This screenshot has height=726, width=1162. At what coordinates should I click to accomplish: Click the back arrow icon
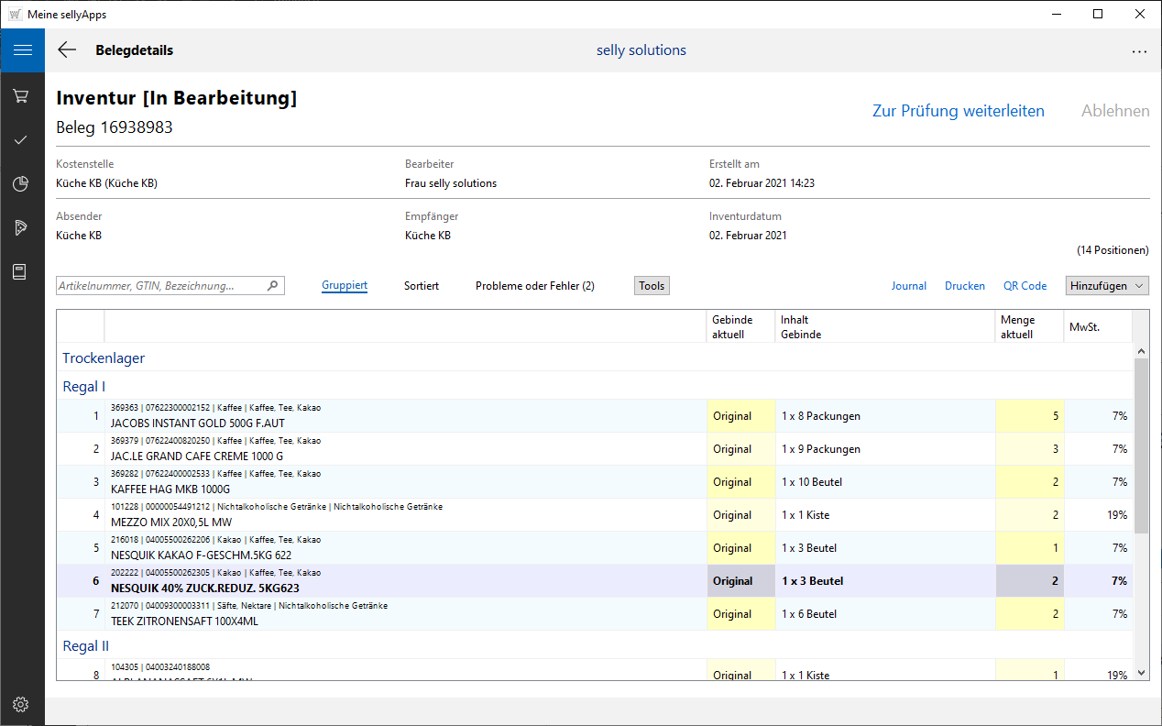point(67,50)
